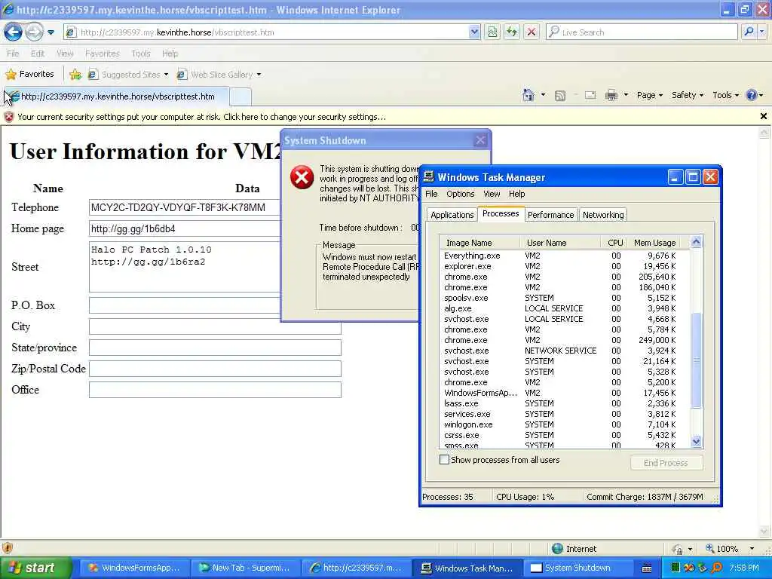Click the security settings warning message

202,117
